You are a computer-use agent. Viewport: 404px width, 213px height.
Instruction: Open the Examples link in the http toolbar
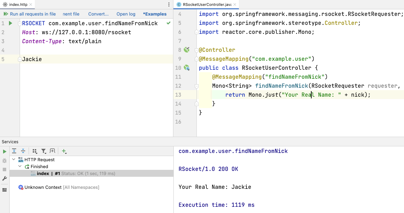click(154, 14)
